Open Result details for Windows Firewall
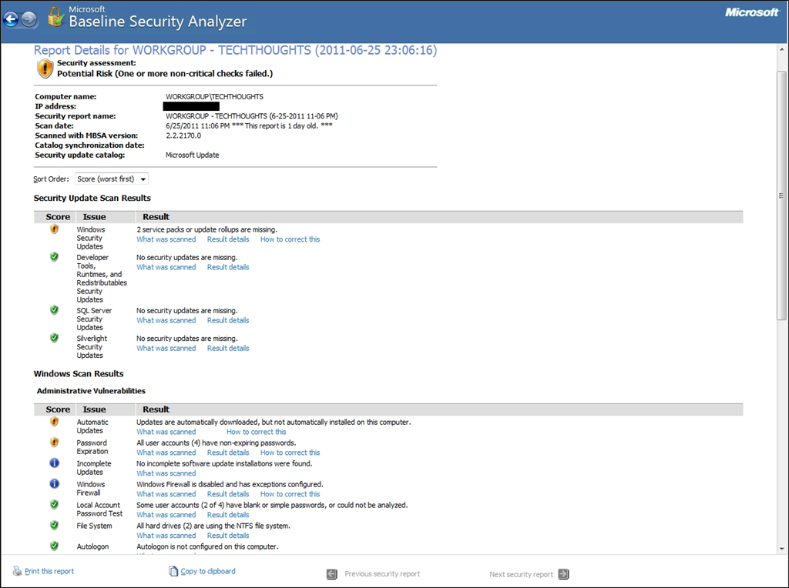The image size is (789, 588). pyautogui.click(x=228, y=494)
